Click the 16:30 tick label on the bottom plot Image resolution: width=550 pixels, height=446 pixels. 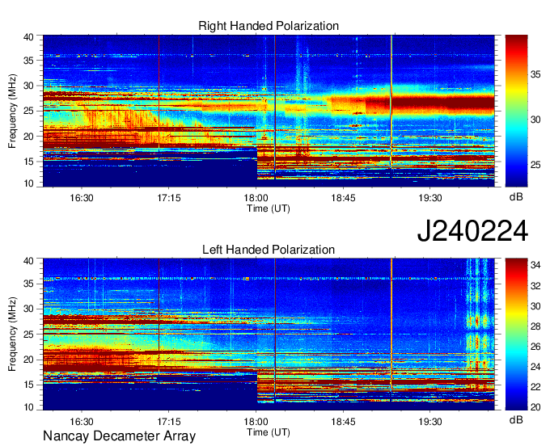pyautogui.click(x=82, y=421)
